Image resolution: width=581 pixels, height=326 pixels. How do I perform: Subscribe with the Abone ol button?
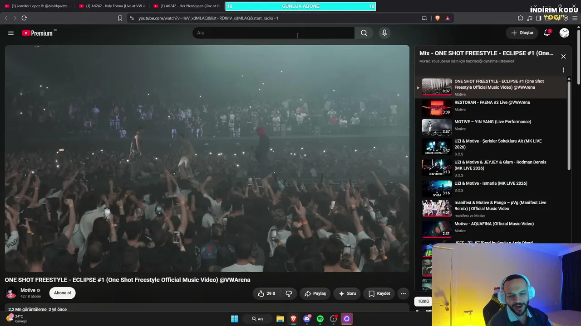click(62, 293)
